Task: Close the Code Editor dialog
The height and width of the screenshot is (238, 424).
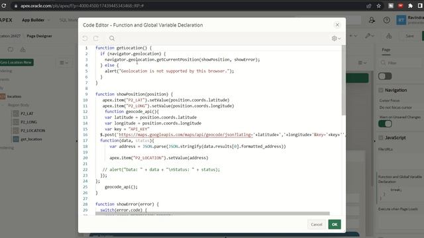Action: pos(337,25)
